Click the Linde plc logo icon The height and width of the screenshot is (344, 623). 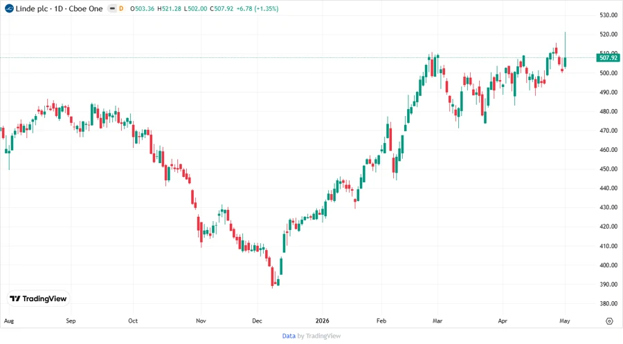pyautogui.click(x=9, y=8)
